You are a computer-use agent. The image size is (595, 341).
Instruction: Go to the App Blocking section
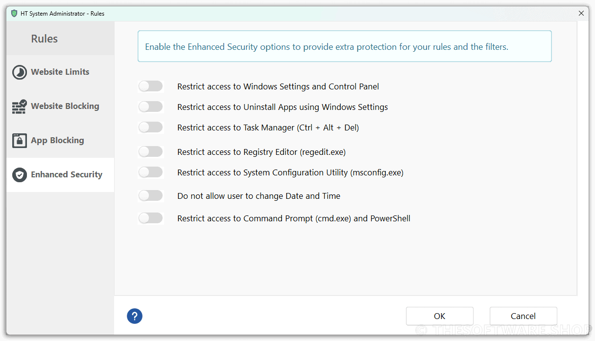(x=60, y=141)
